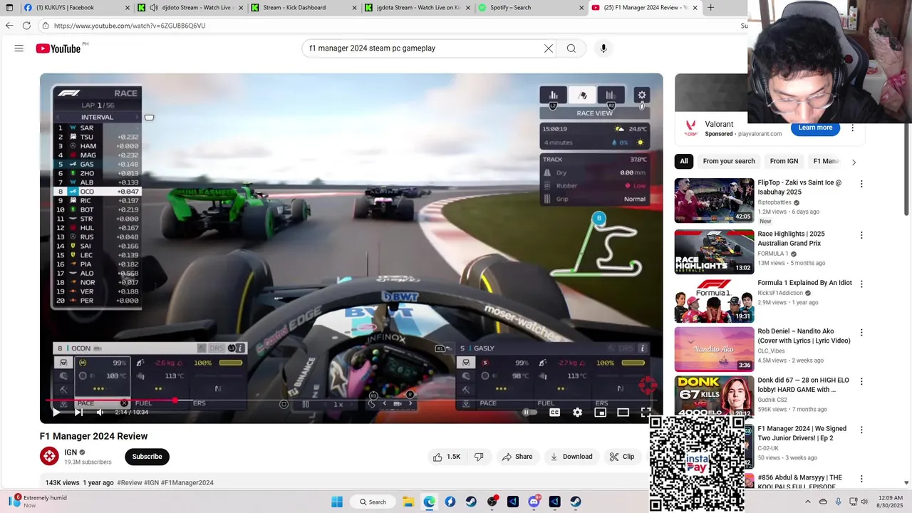Screen dimensions: 912x513
Task: Open FlipTop Zaki vs Saint Ice thumbnail
Action: pyautogui.click(x=714, y=200)
